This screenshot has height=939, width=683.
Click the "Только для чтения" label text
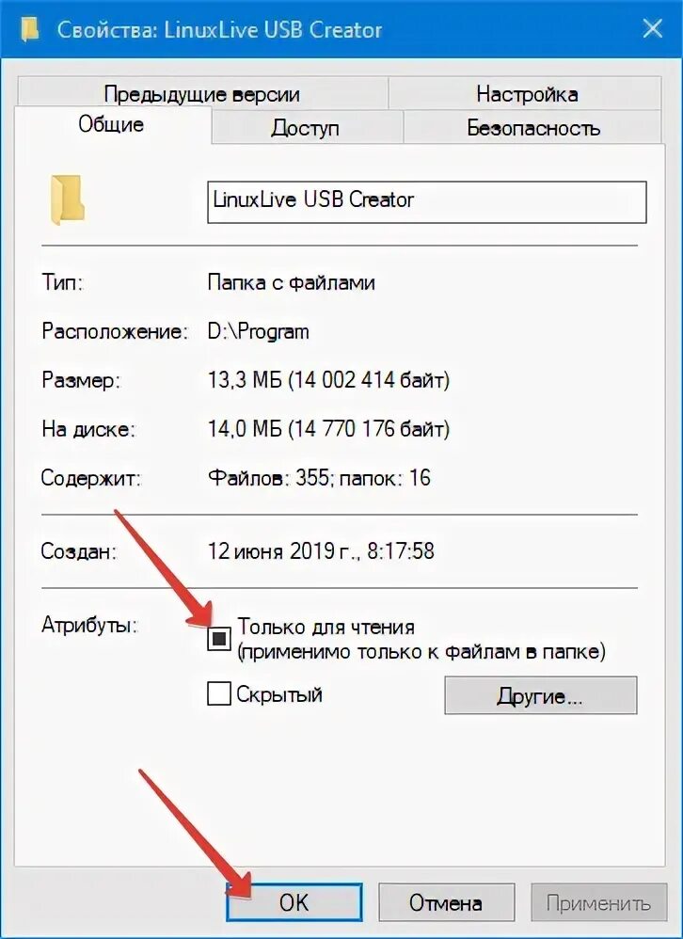click(326, 627)
